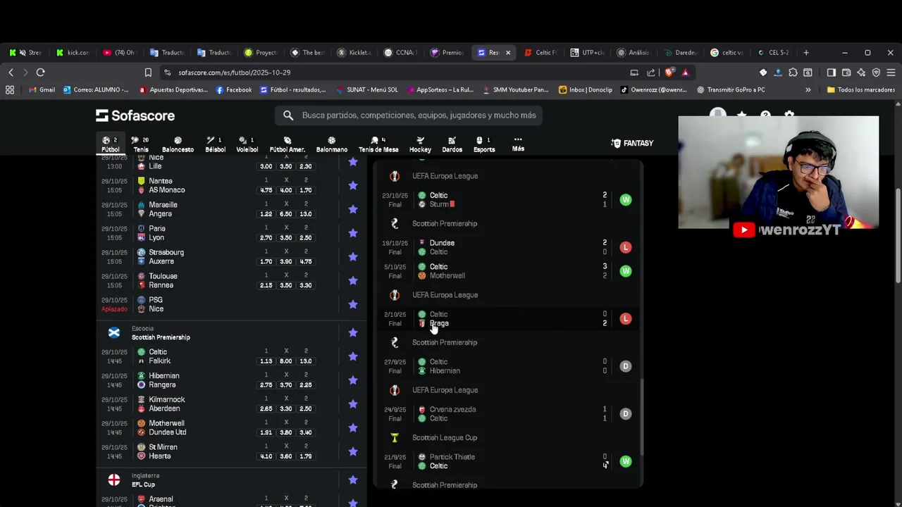
Task: Click the page vertical scrollbar
Action: click(x=898, y=236)
